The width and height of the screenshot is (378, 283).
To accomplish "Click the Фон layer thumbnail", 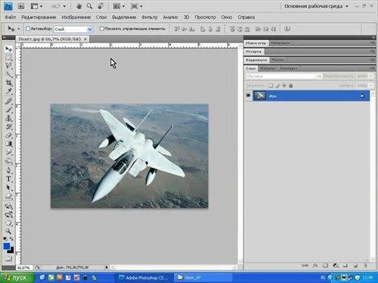I will point(259,95).
